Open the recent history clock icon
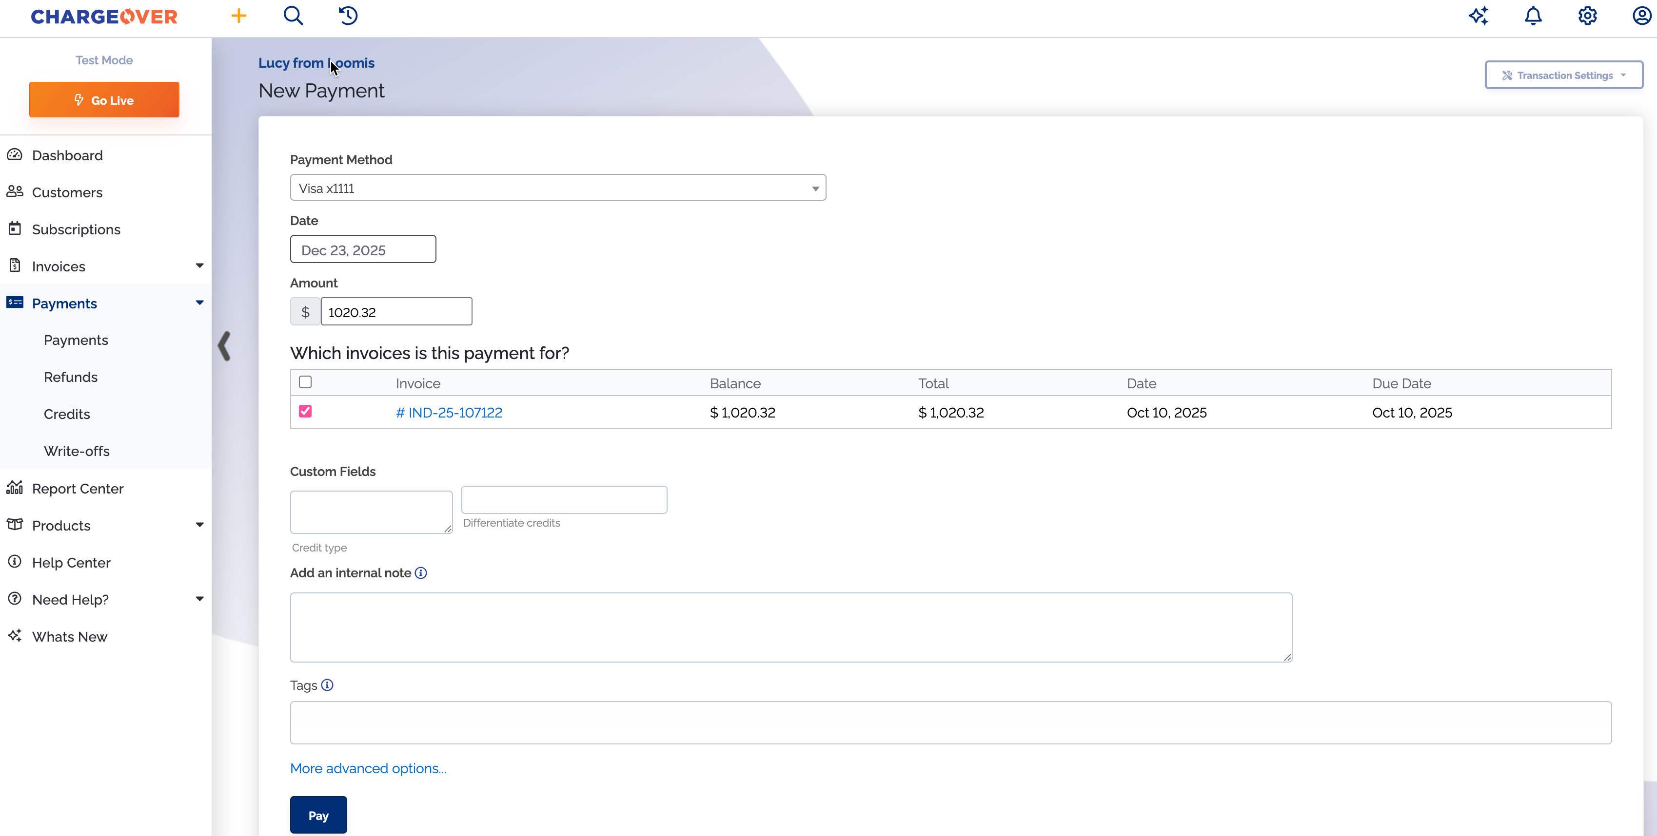The width and height of the screenshot is (1657, 836). click(x=348, y=16)
